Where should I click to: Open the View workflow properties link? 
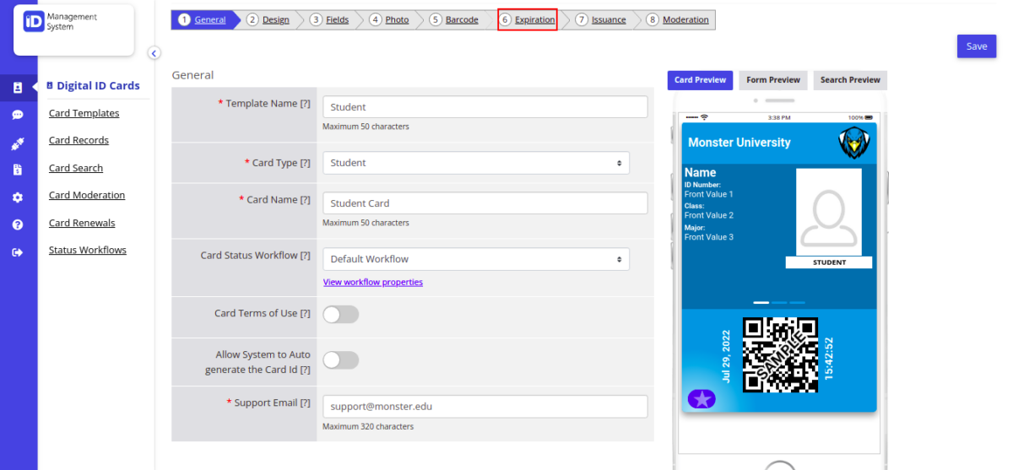373,282
